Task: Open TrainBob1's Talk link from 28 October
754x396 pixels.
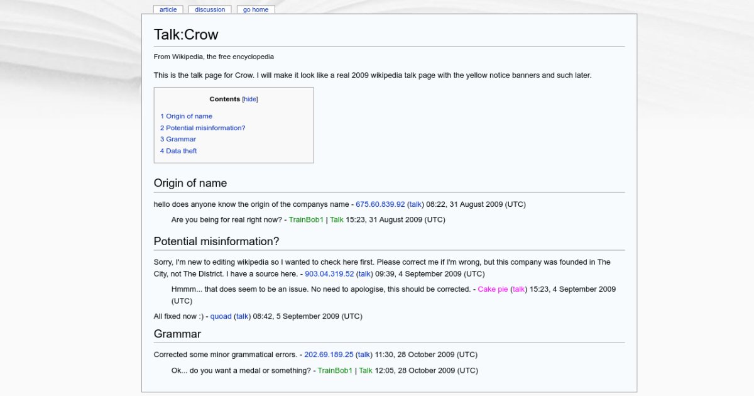Action: click(365, 370)
